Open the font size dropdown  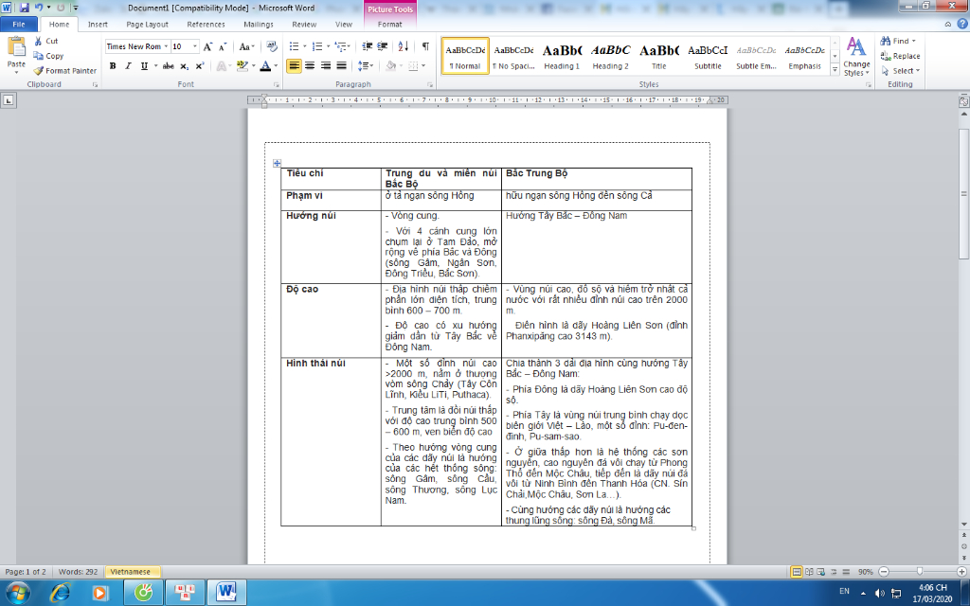pos(196,46)
